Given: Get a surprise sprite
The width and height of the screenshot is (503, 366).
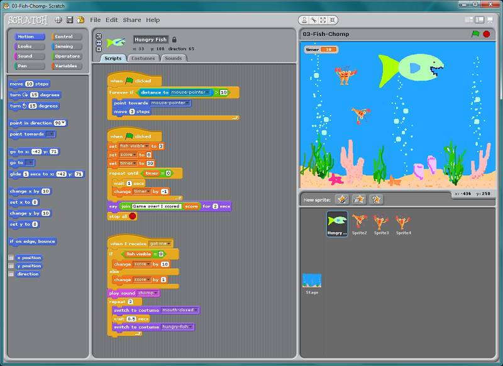Looking at the screenshot, I should coord(376,199).
